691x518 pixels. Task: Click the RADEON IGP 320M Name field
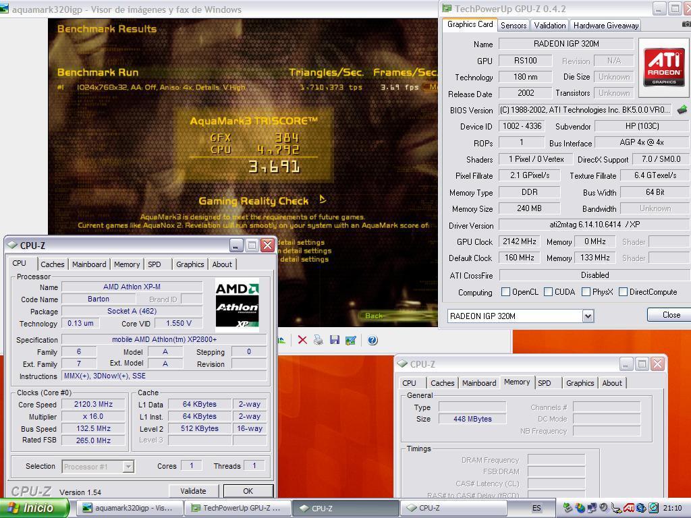566,44
